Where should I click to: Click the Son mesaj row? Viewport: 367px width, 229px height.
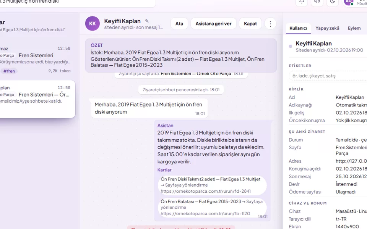[328, 176]
